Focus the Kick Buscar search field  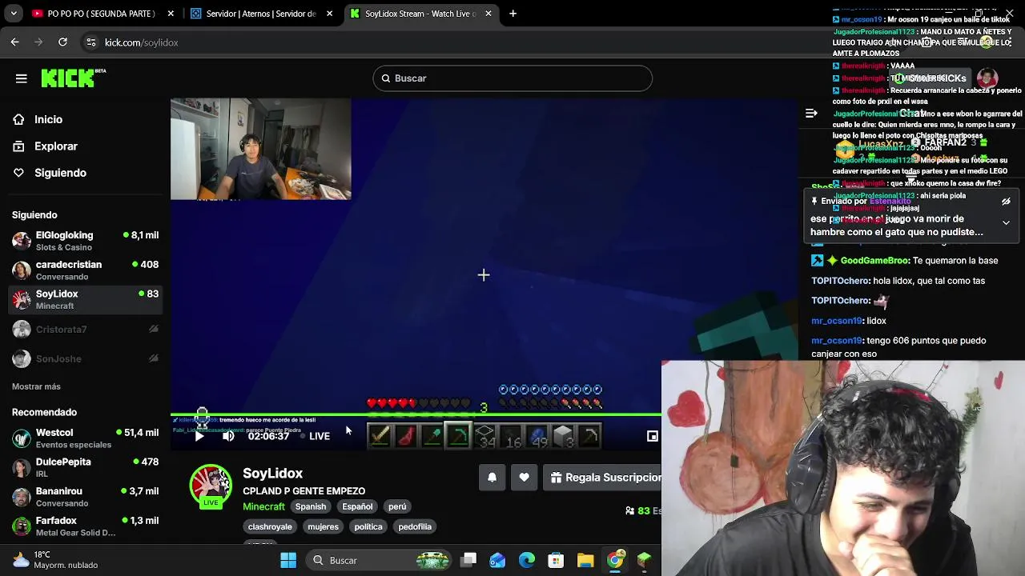[x=512, y=78]
